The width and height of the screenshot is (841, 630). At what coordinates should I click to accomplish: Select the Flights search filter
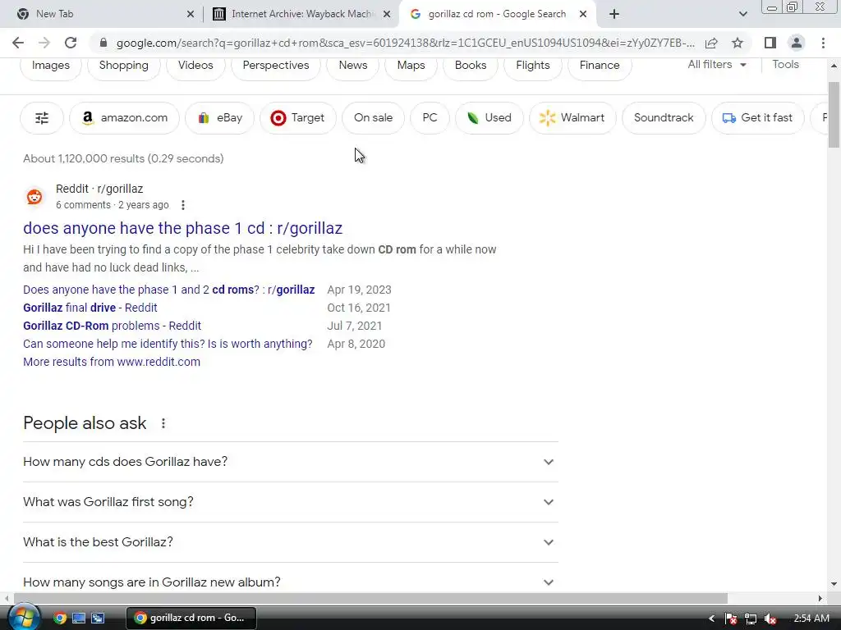[532, 66]
